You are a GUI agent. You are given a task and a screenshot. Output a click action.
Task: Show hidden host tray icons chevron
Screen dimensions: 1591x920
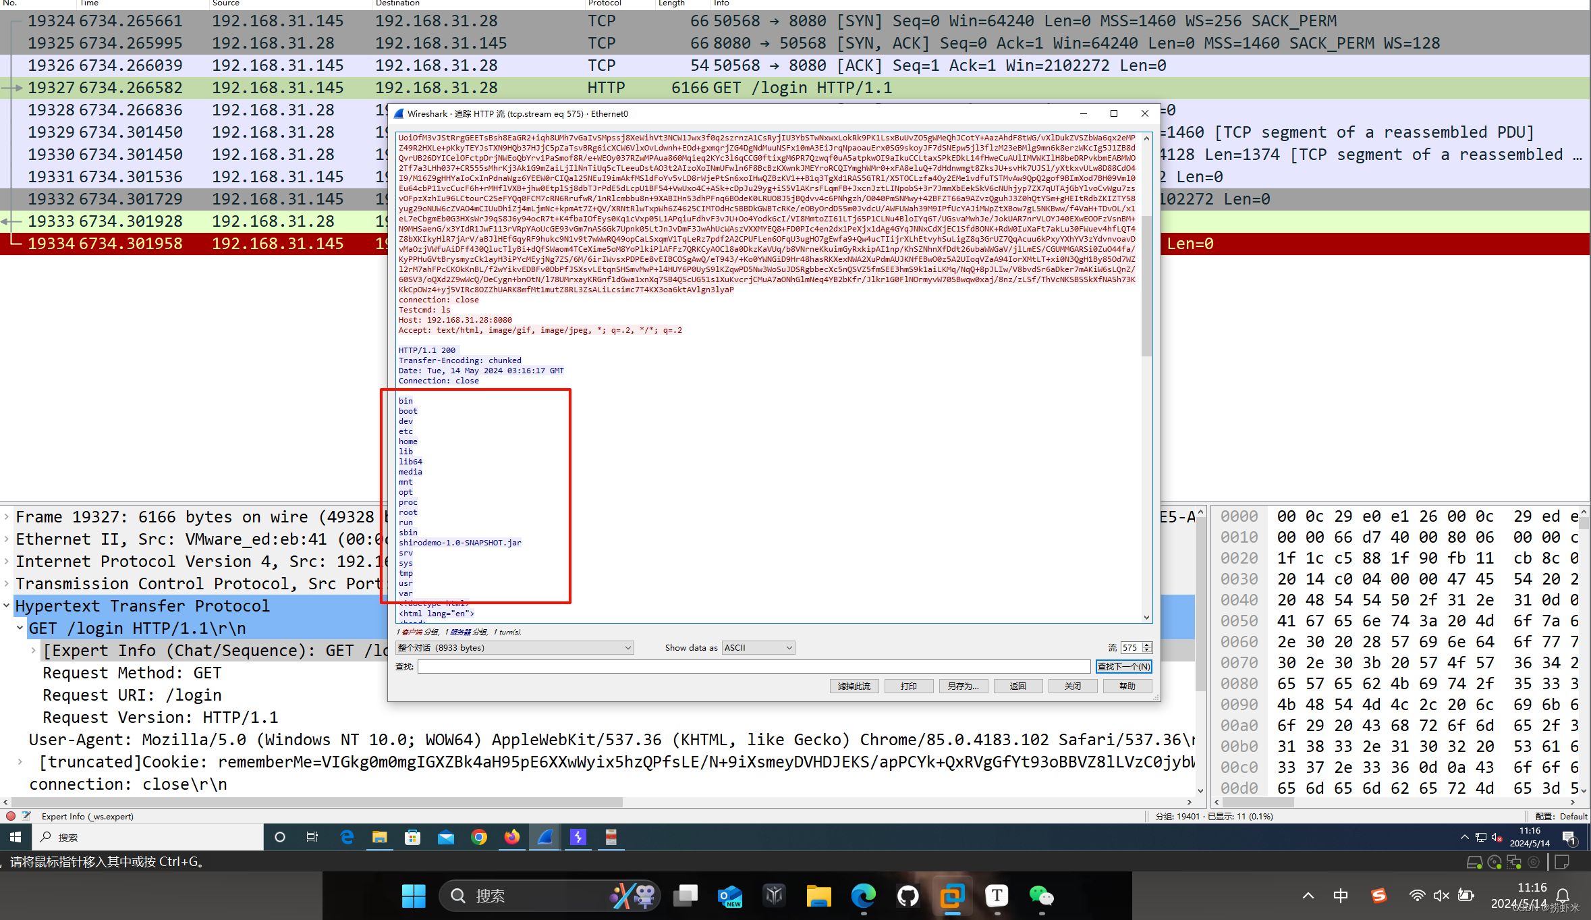[1308, 896]
